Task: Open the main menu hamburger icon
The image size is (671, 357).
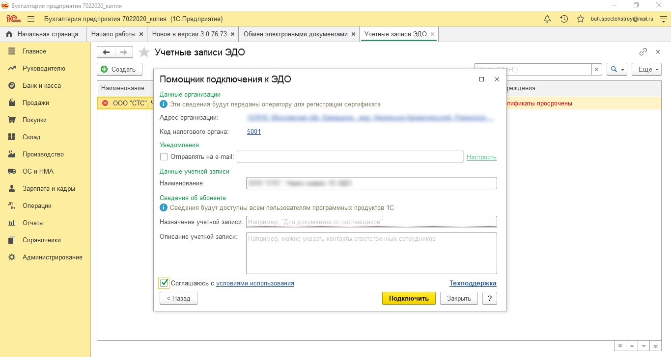Action: click(x=31, y=19)
